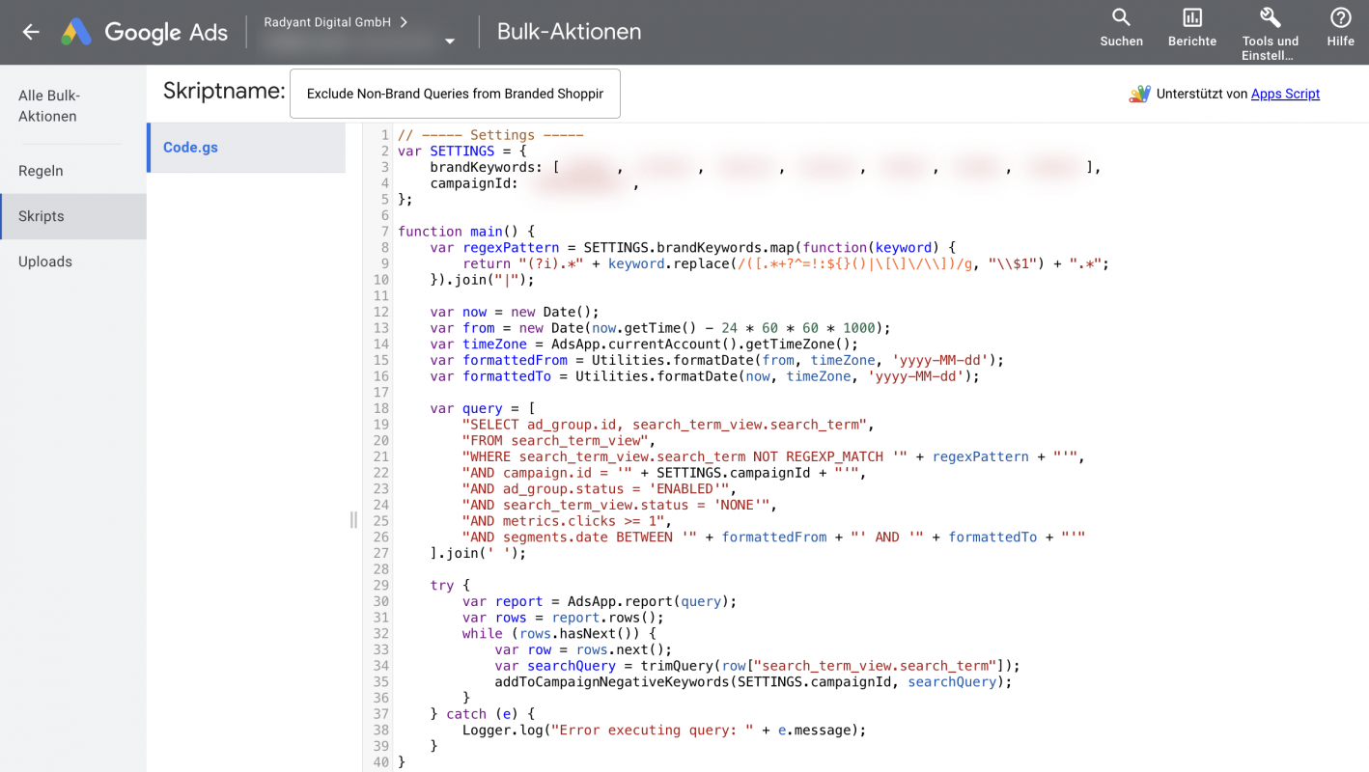Click line number 18 in the gutter
This screenshot has height=772, width=1369.
click(380, 408)
